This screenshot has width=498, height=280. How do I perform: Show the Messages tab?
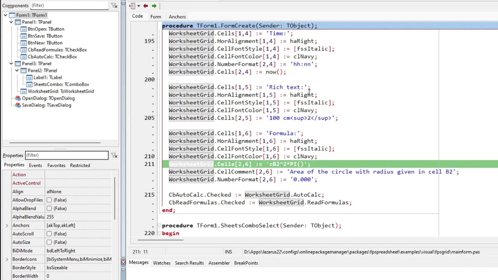(x=139, y=262)
